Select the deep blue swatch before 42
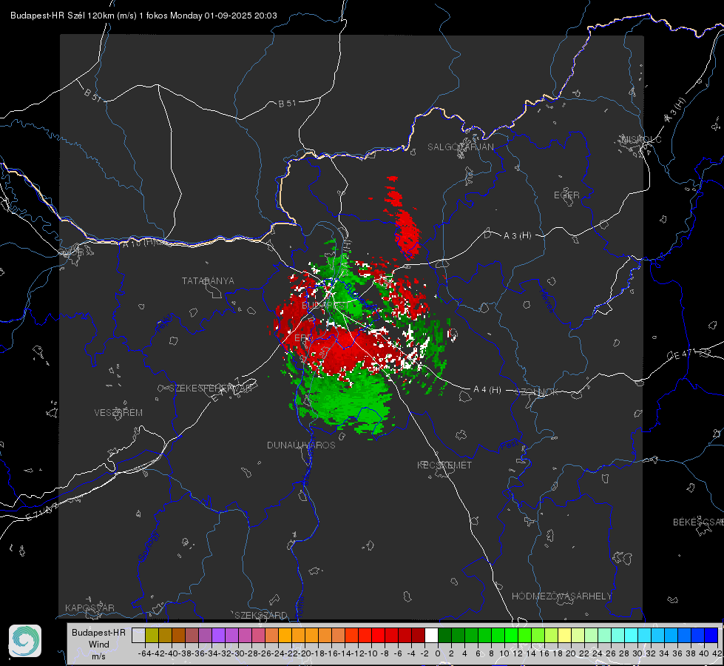The image size is (724, 666). click(x=711, y=635)
